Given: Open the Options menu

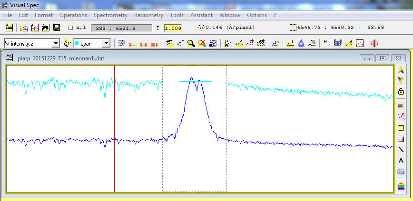Looking at the screenshot, I should point(257,15).
